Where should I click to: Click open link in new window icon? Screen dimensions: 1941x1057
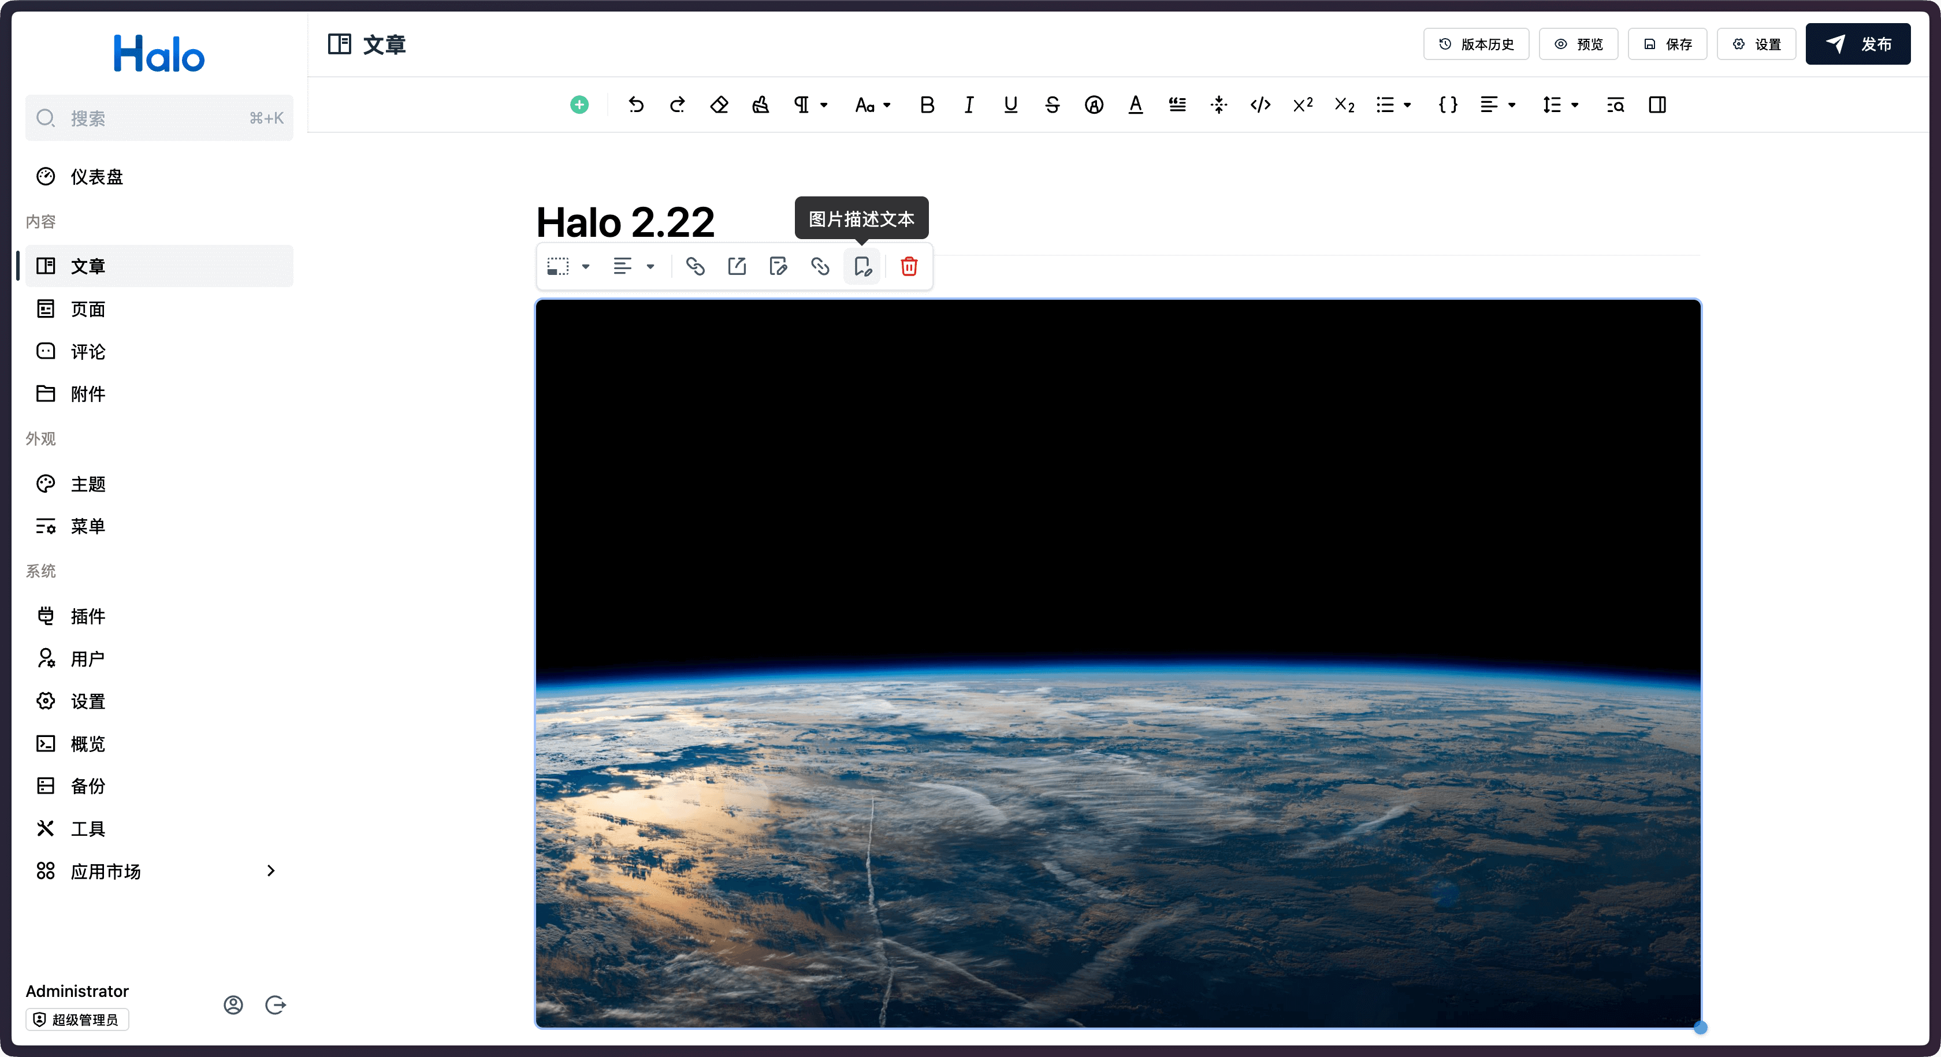click(x=736, y=266)
